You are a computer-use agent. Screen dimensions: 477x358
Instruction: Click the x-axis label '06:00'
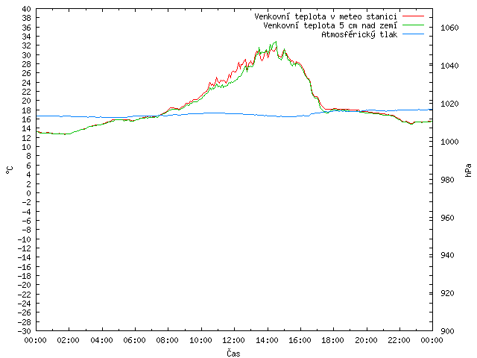pyautogui.click(x=134, y=340)
